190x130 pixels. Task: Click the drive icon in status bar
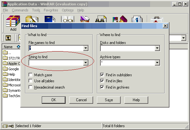point(5,126)
